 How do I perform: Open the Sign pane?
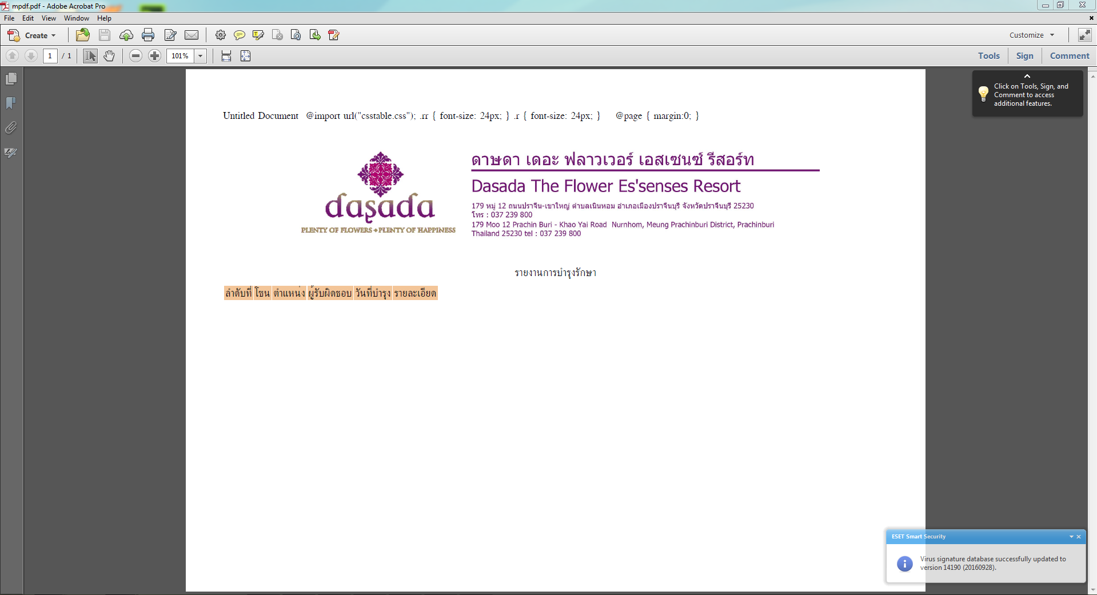click(1025, 56)
